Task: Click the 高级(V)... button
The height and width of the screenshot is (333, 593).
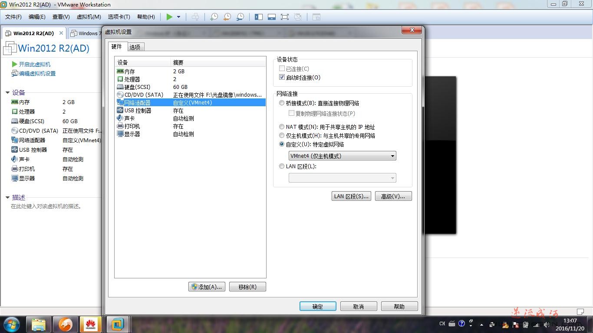Action: (393, 196)
